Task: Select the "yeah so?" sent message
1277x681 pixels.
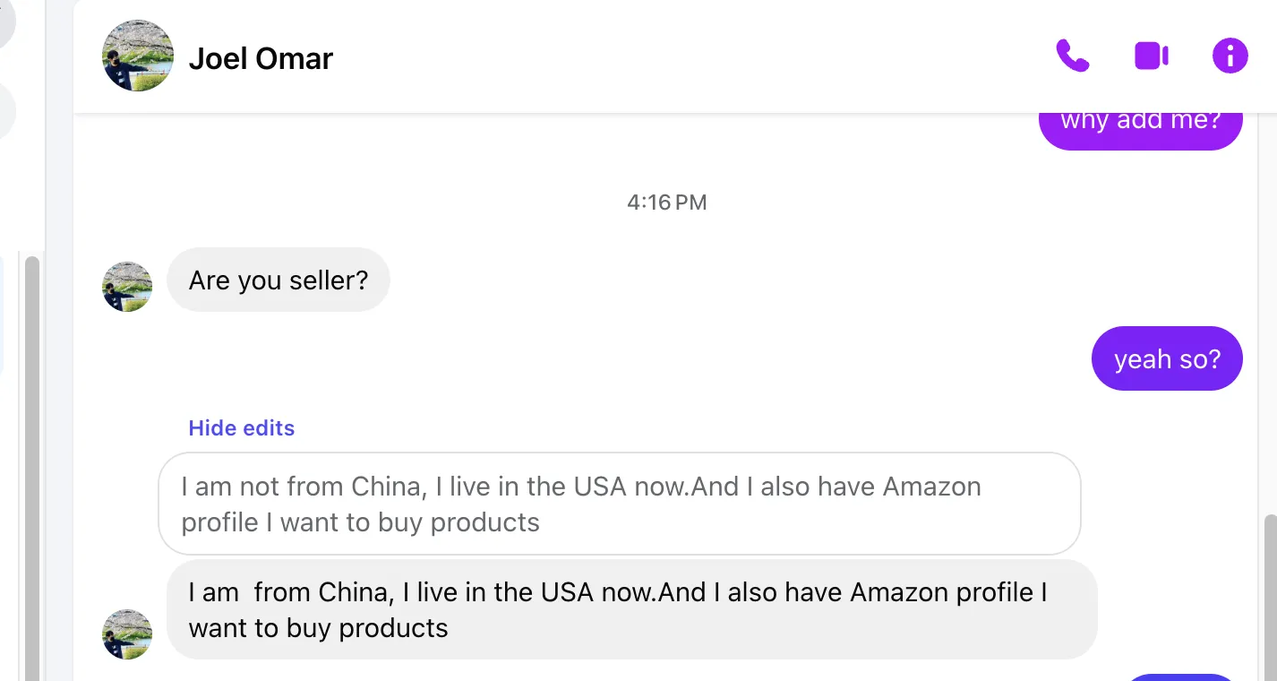Action: point(1167,359)
